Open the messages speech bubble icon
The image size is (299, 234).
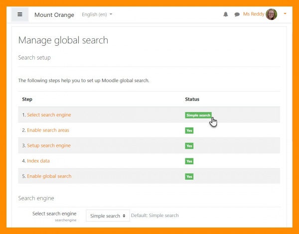click(237, 14)
